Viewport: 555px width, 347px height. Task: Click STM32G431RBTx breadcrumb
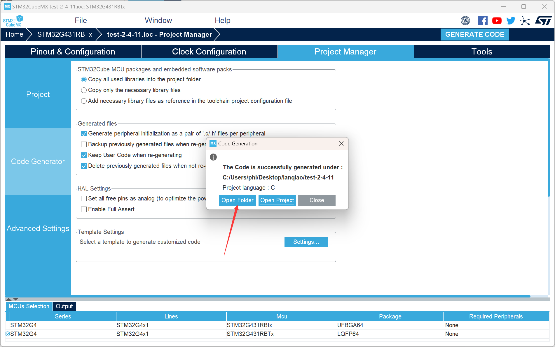pyautogui.click(x=65, y=34)
